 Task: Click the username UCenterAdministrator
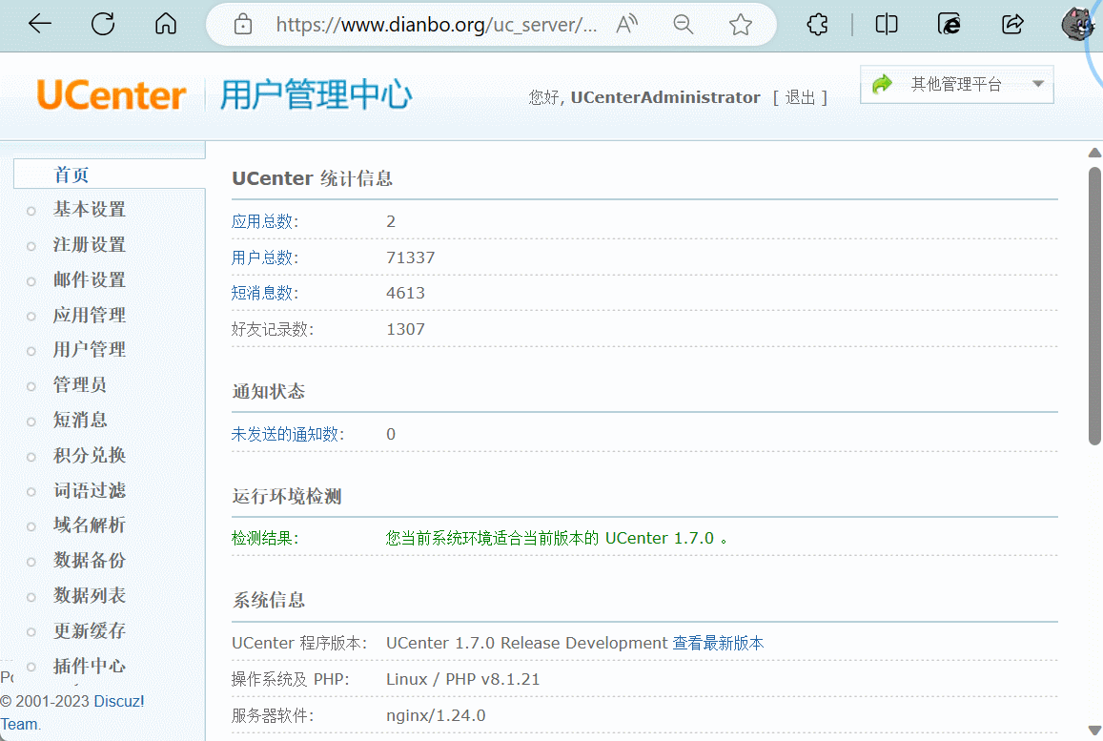[x=665, y=97]
